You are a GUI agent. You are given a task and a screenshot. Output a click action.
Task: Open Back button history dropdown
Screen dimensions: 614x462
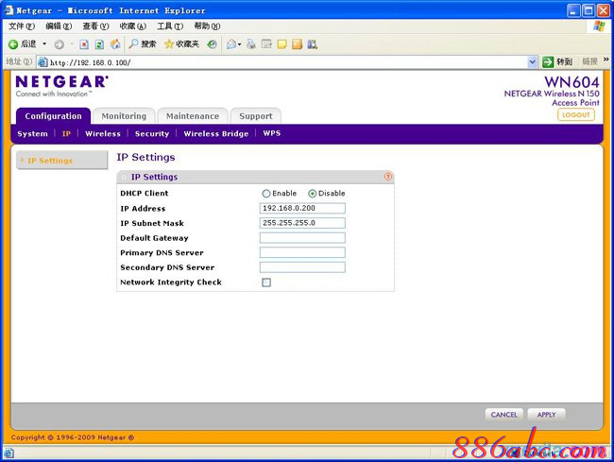pos(44,43)
